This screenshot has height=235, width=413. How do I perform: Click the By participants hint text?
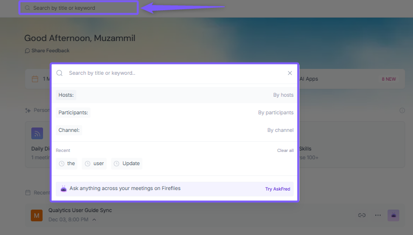pyautogui.click(x=275, y=112)
